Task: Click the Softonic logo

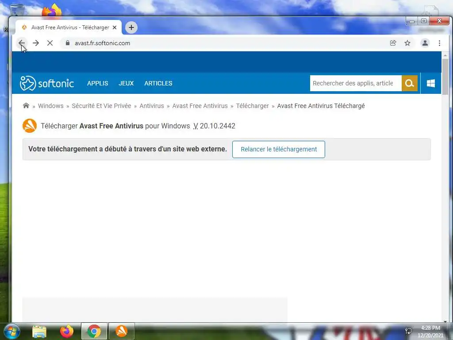Action: [x=46, y=83]
